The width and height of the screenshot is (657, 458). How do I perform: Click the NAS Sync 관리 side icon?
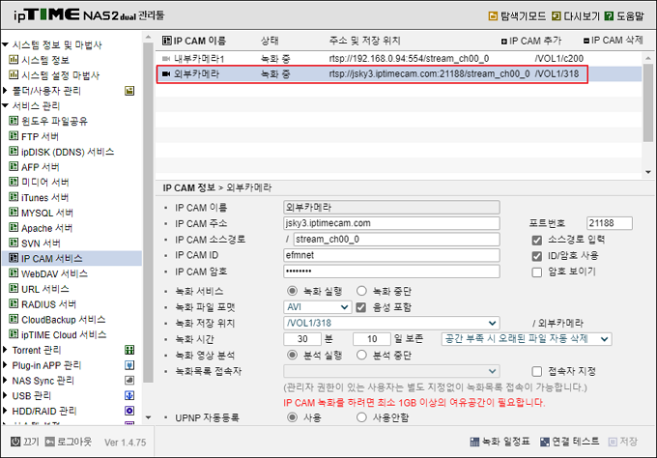129,381
